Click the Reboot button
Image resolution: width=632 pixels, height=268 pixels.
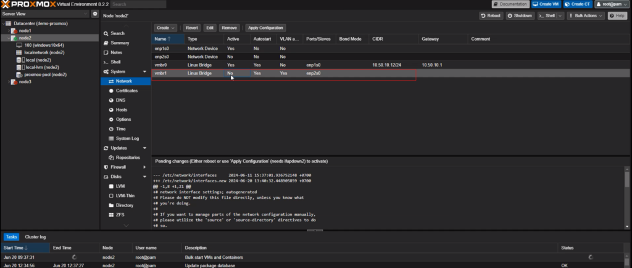pos(491,15)
